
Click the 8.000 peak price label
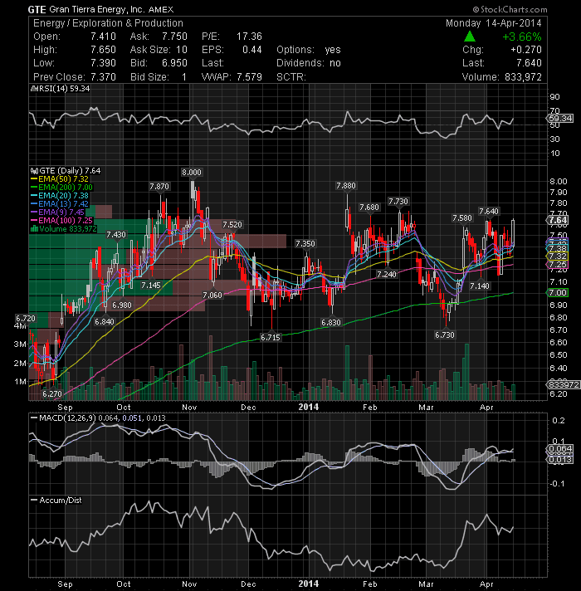pyautogui.click(x=192, y=173)
